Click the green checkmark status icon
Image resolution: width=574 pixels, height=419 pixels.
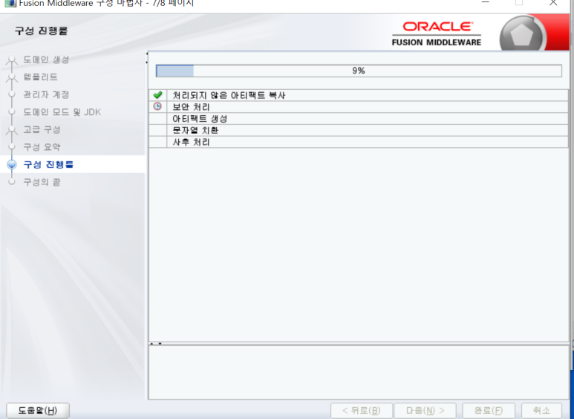coord(157,95)
